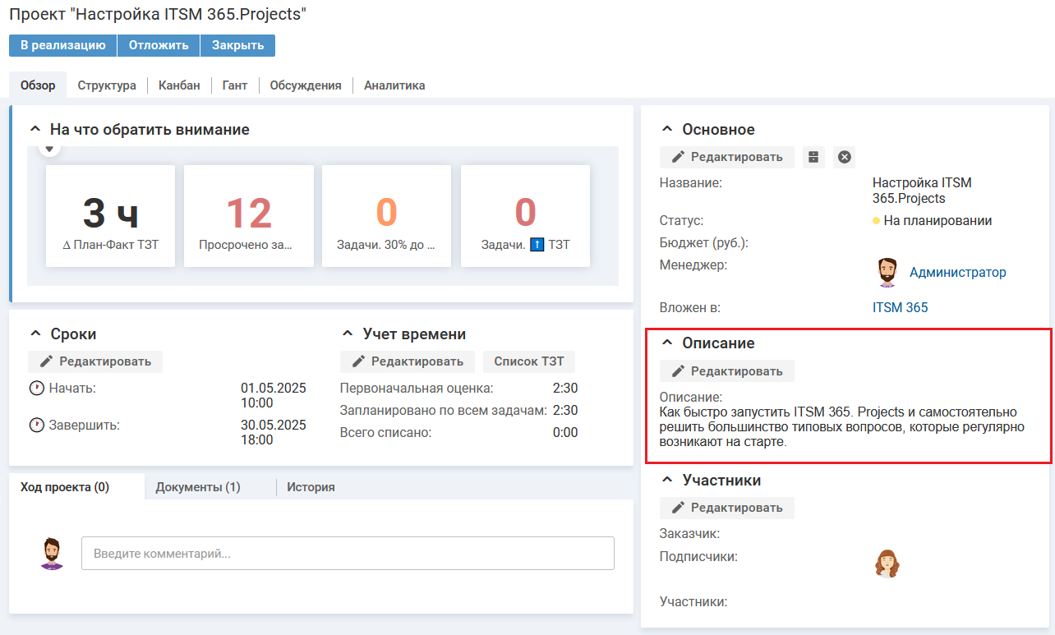Click the archive icon in Основное section
This screenshot has width=1055, height=635.
813,157
